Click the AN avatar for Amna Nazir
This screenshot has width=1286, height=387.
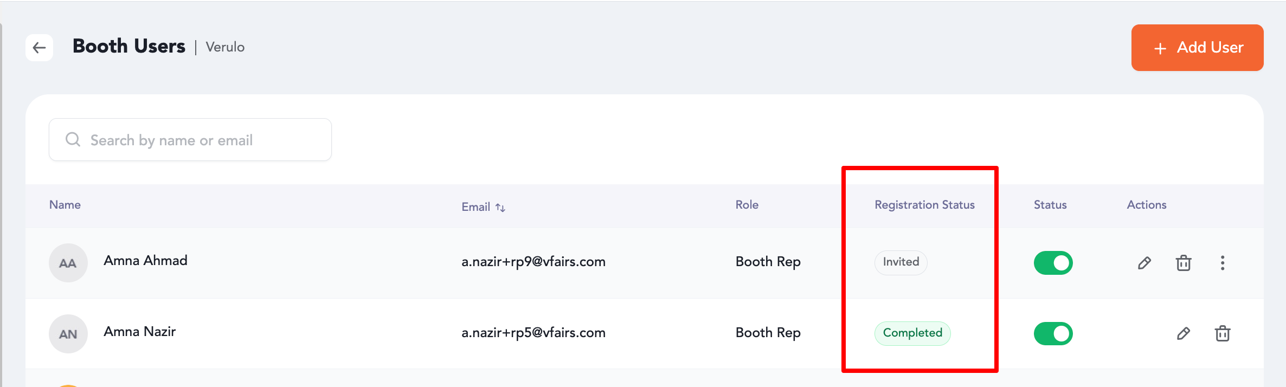coord(68,334)
